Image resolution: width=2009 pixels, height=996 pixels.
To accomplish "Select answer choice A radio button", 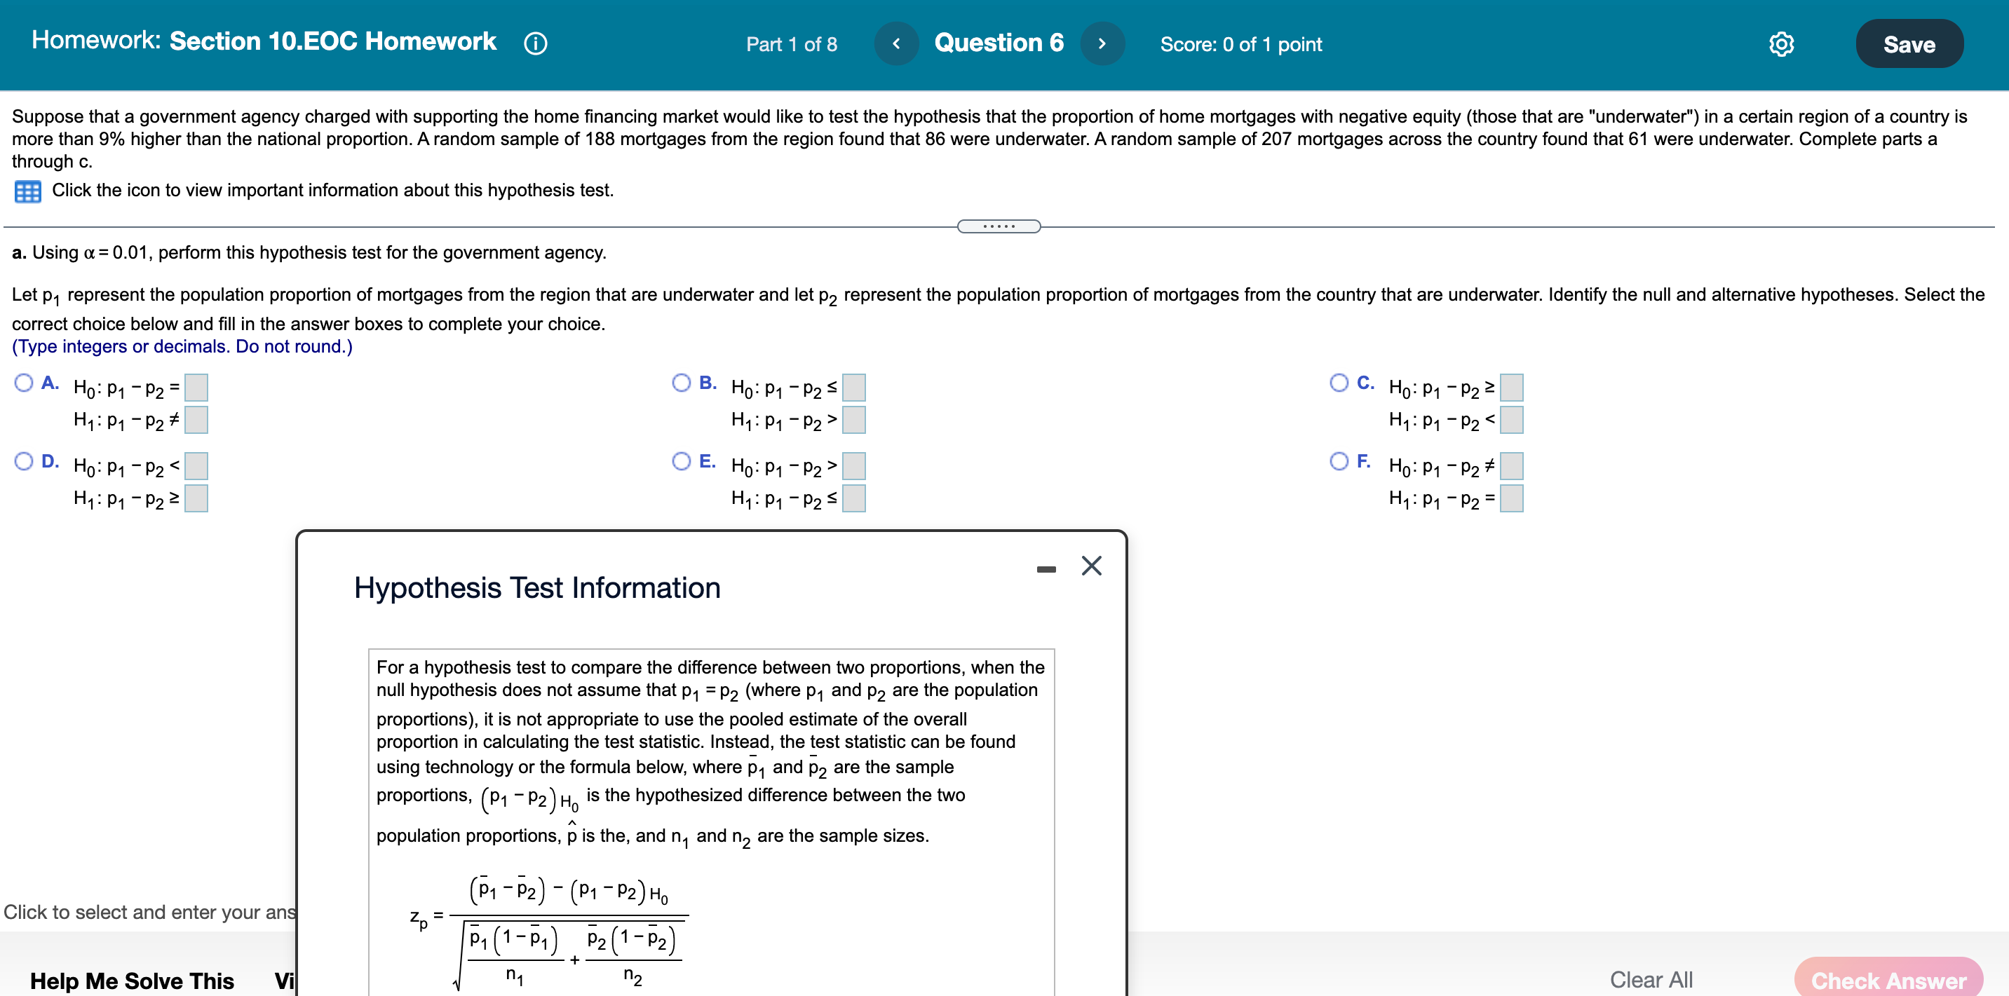I will point(22,382).
